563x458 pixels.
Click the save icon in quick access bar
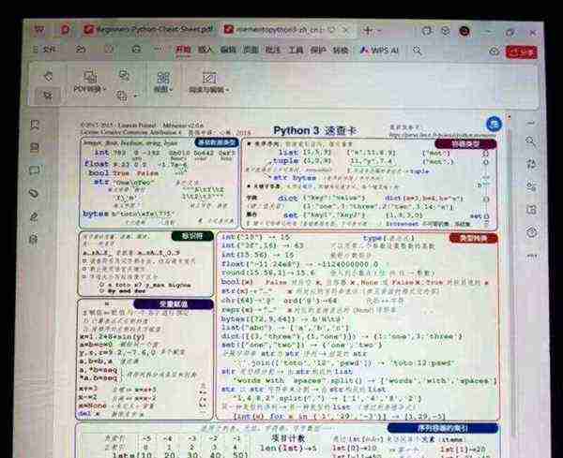coord(109,50)
